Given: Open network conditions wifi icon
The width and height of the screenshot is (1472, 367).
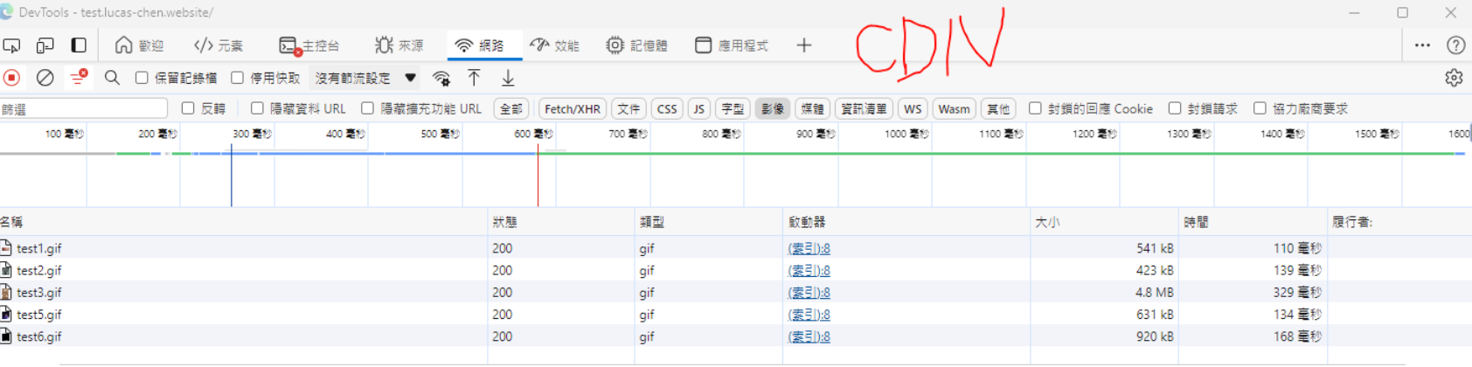Looking at the screenshot, I should [x=441, y=78].
